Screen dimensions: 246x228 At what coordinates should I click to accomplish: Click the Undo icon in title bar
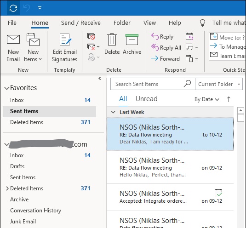pos(27,8)
